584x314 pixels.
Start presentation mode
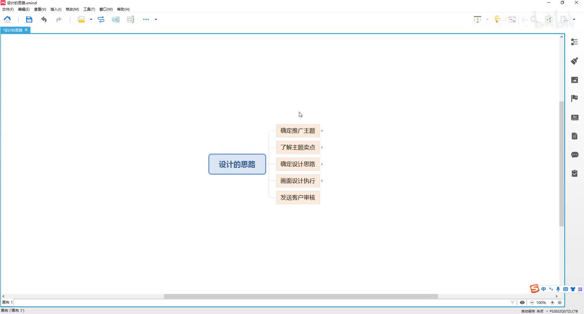478,19
